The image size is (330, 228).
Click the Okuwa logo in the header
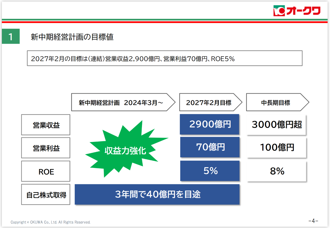click(x=297, y=11)
